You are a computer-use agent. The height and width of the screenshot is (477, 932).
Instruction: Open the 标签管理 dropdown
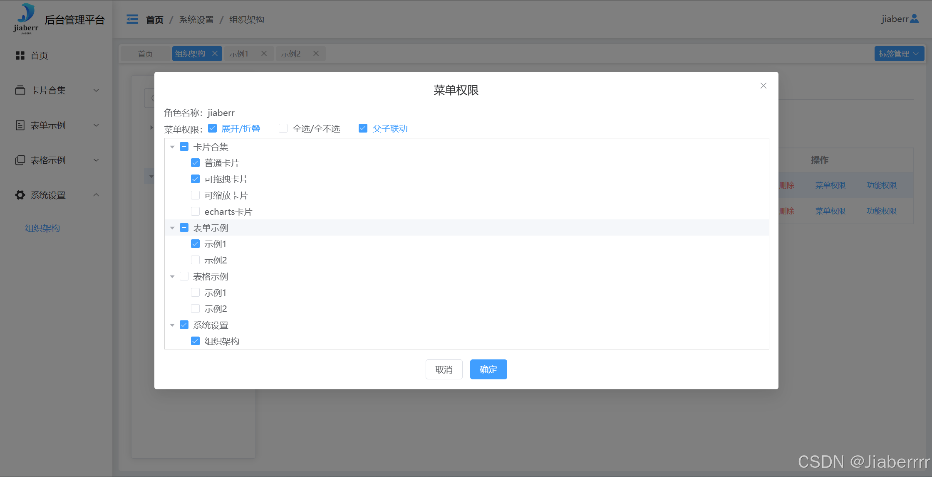pyautogui.click(x=899, y=54)
